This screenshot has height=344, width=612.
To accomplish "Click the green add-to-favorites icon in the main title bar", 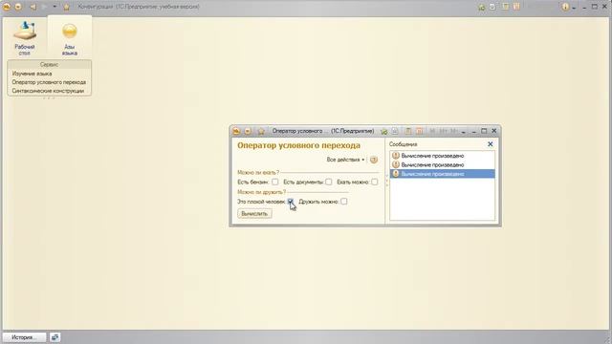I will pyautogui.click(x=482, y=7).
